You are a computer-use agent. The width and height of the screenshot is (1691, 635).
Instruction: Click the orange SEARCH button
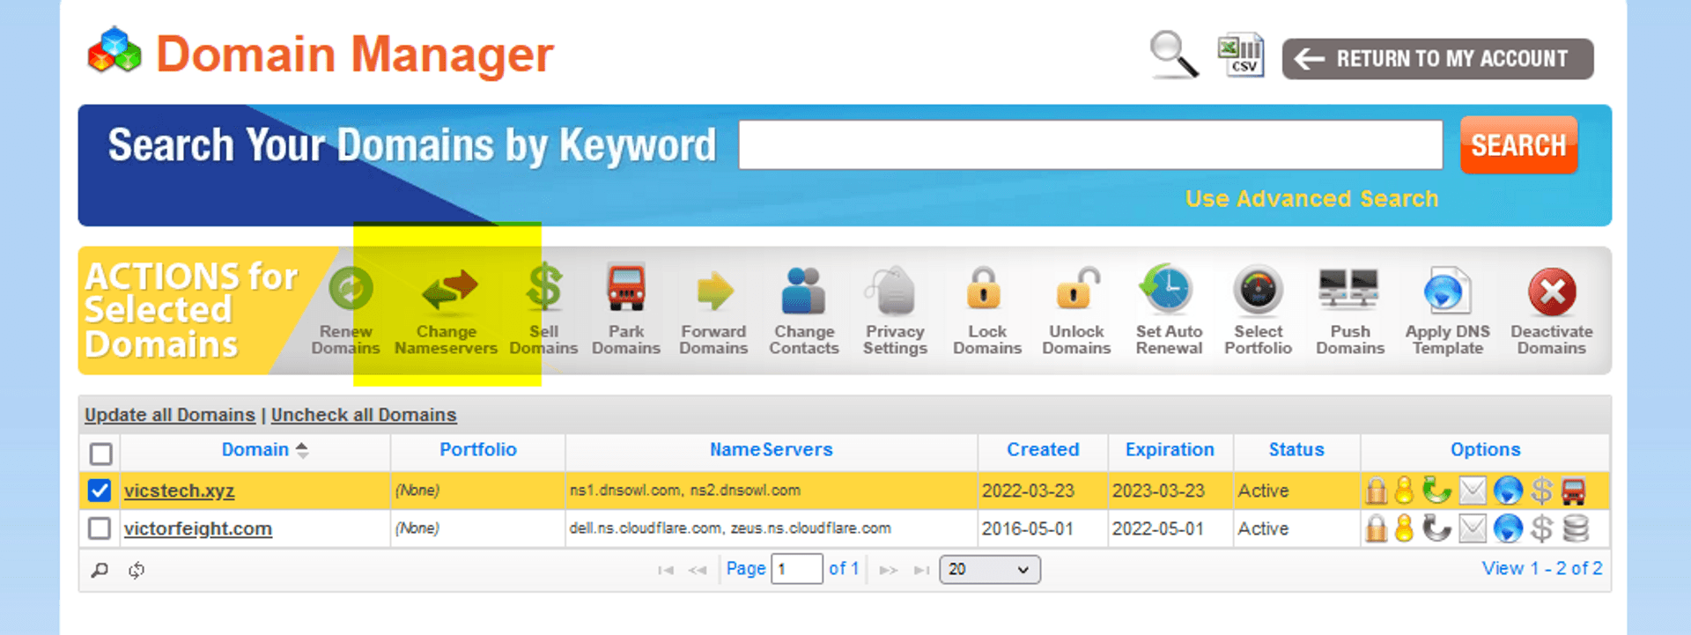[1518, 145]
